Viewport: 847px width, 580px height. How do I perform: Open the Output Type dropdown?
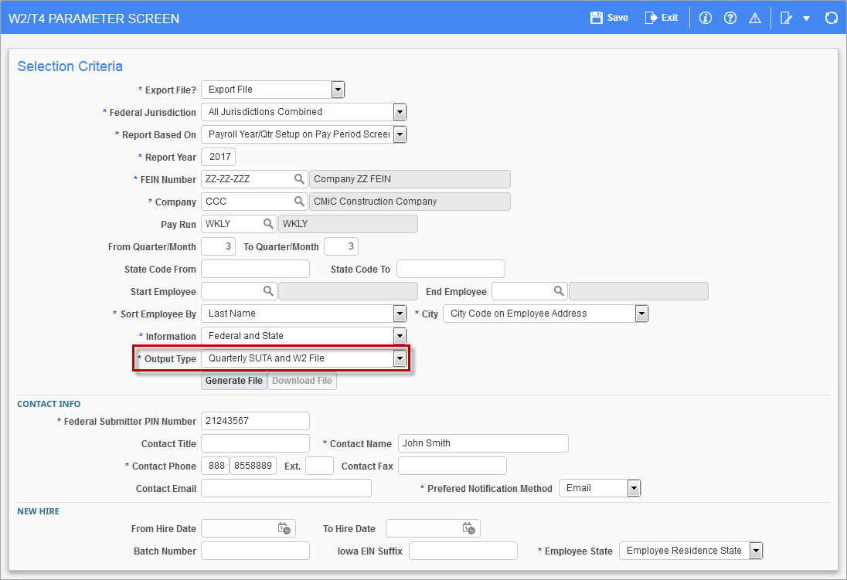coord(400,358)
